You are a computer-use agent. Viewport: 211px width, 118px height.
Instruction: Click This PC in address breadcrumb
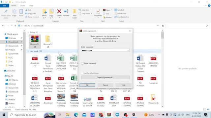[27, 26]
